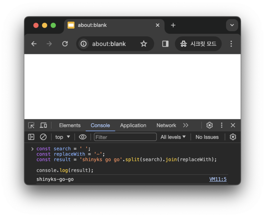Open the All levels log dropdown
265x217 pixels.
point(173,137)
